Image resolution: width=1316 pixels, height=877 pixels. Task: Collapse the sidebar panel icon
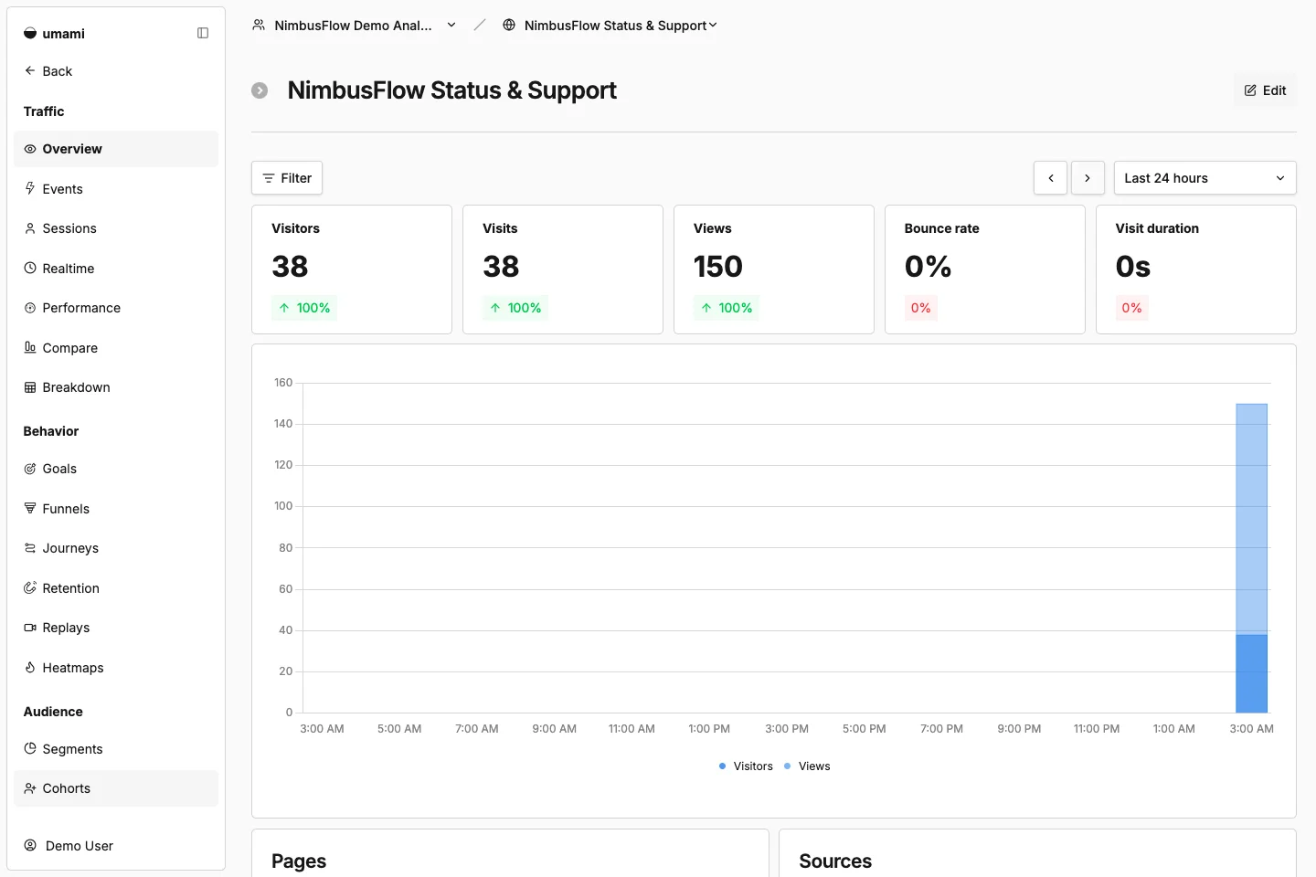[203, 33]
